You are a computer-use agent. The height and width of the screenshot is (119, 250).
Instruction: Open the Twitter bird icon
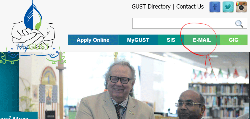coord(228,7)
